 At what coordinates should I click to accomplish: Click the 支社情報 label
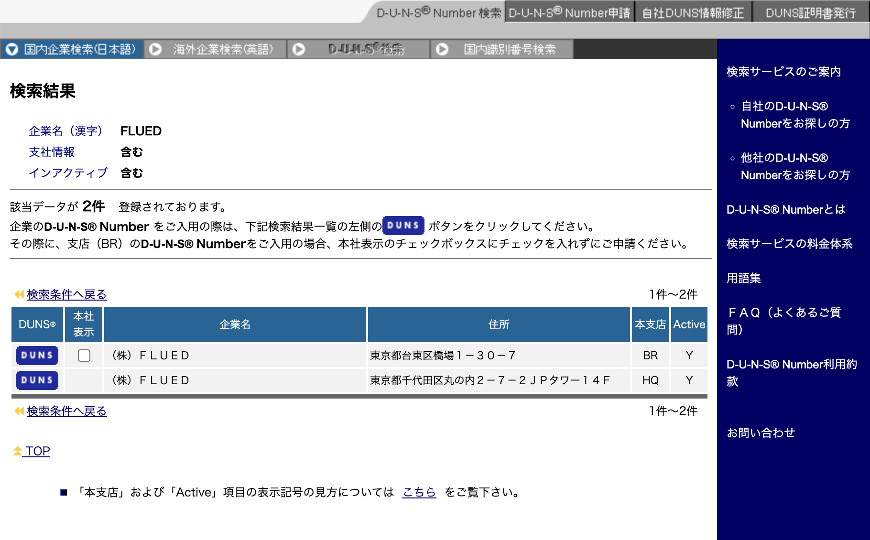click(x=52, y=152)
